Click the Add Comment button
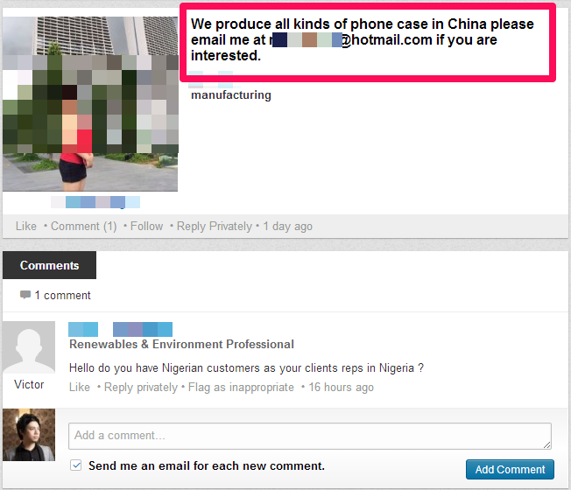The image size is (571, 490). (x=510, y=469)
